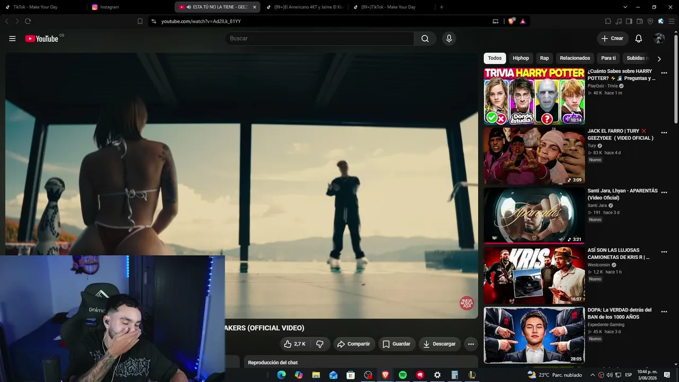Click the Crear button
The height and width of the screenshot is (382, 679).
(x=613, y=38)
